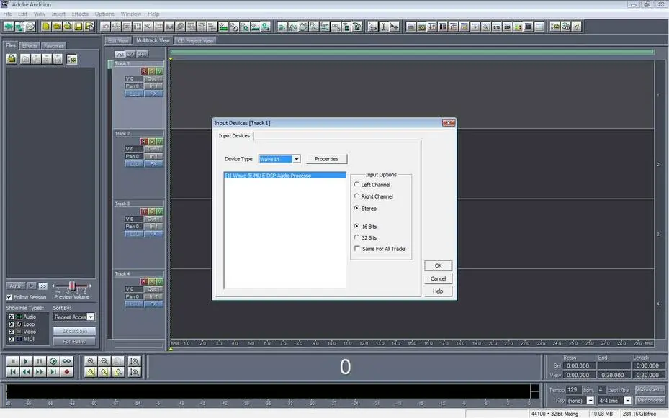This screenshot has height=418, width=669.
Task: Click the Stop transport button
Action: click(13, 361)
